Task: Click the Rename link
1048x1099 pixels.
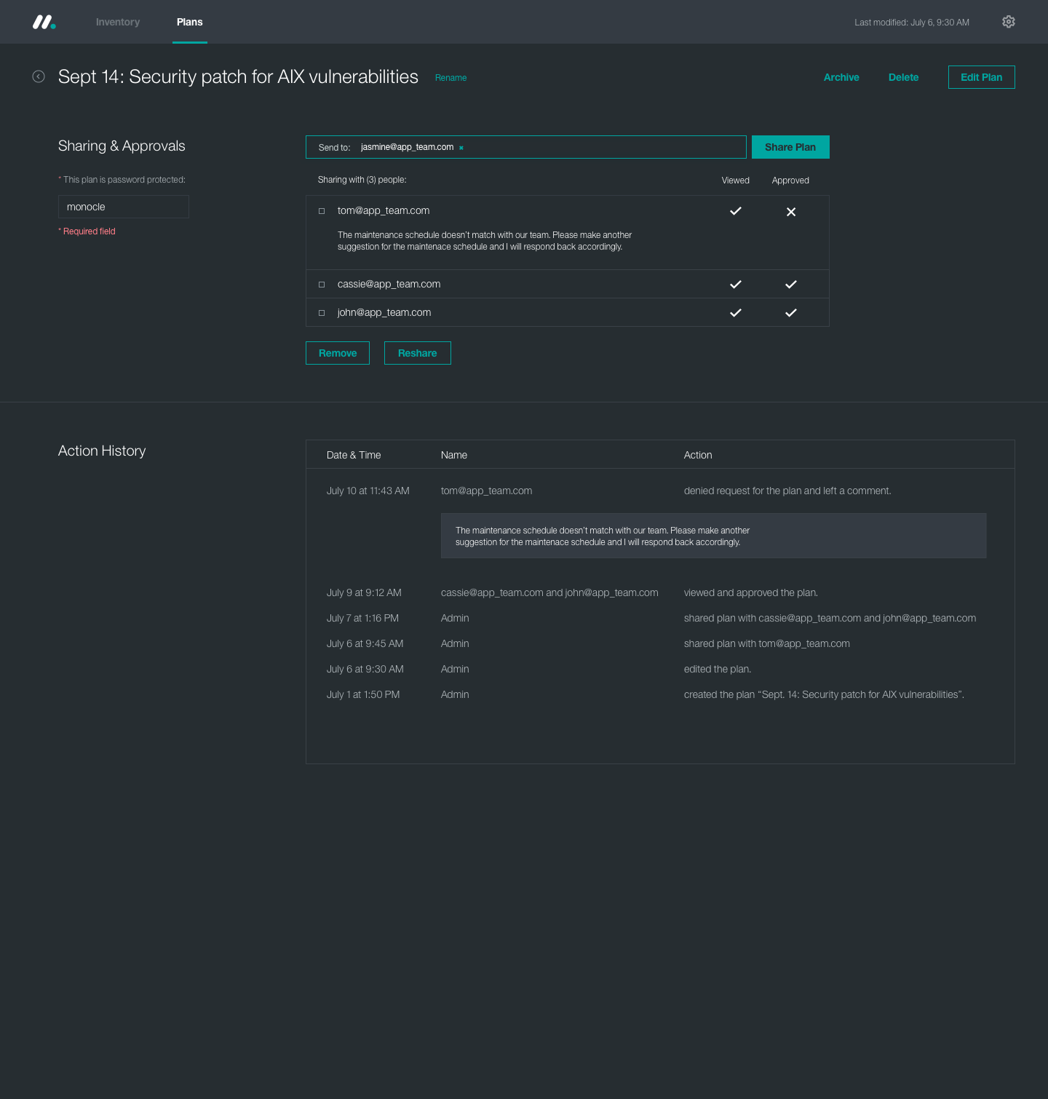Action: coord(450,78)
